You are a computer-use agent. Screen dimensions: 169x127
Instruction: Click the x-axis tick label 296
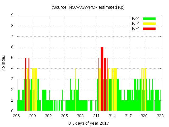pos(17,116)
